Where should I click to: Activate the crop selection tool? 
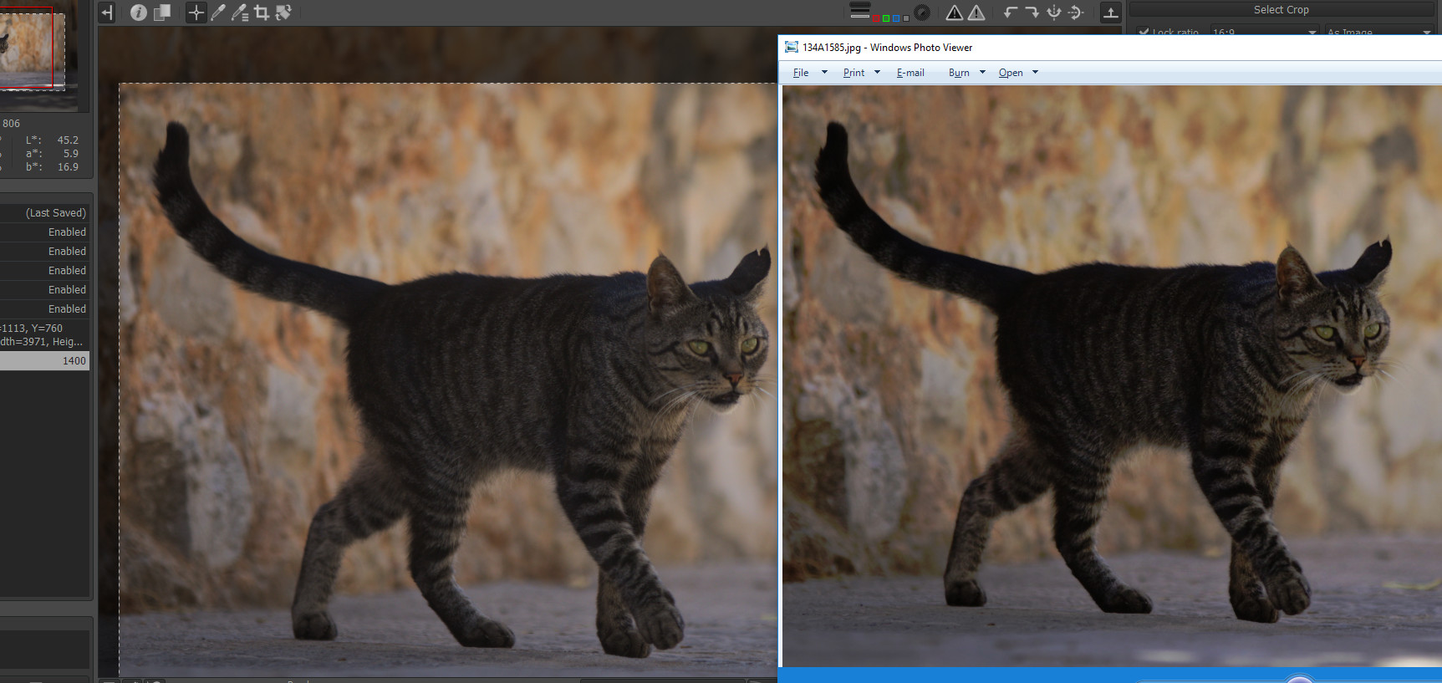tap(261, 13)
